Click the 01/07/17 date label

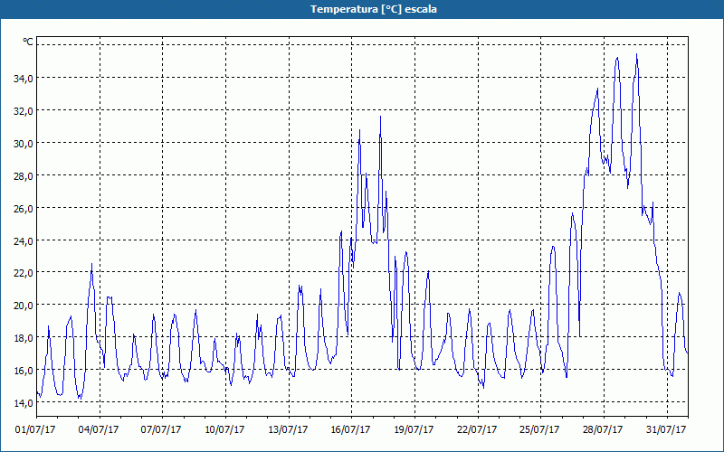coord(35,430)
